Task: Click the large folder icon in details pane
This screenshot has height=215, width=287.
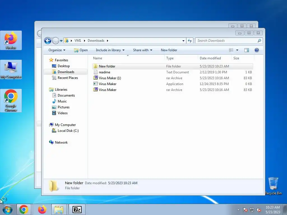Action: (53, 186)
